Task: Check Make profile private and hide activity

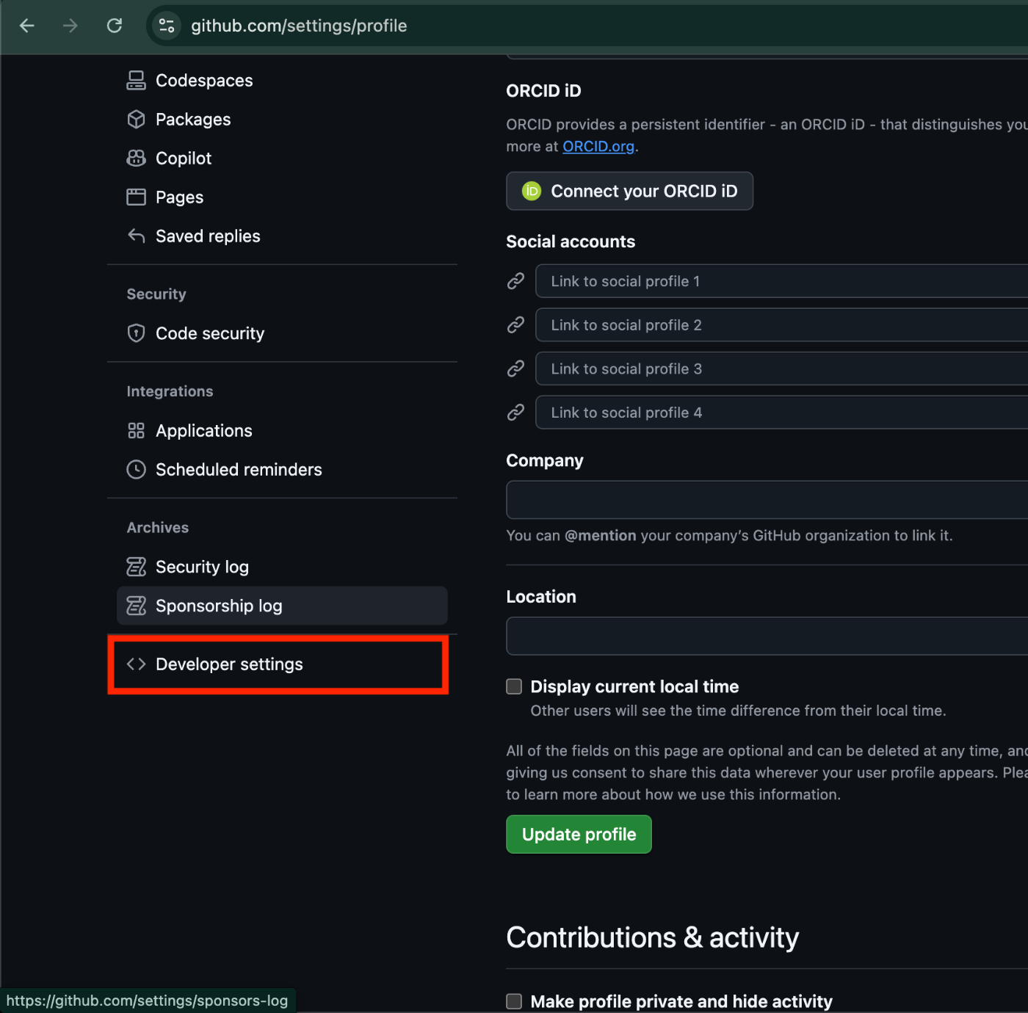Action: [514, 1001]
